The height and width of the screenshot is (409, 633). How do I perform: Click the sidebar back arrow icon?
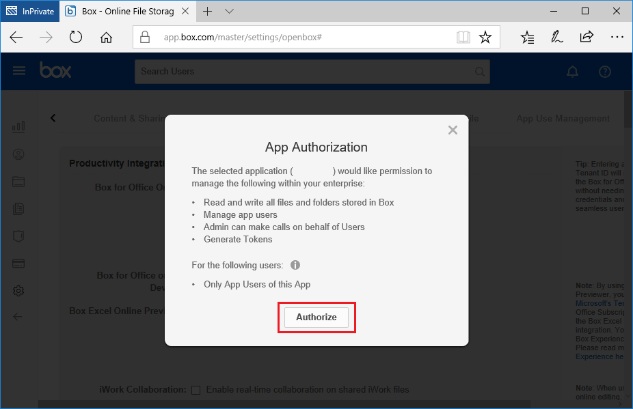click(x=18, y=317)
